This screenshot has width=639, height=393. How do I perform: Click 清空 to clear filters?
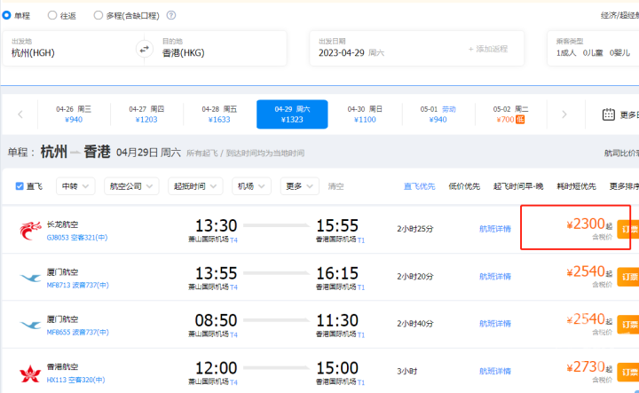(336, 186)
